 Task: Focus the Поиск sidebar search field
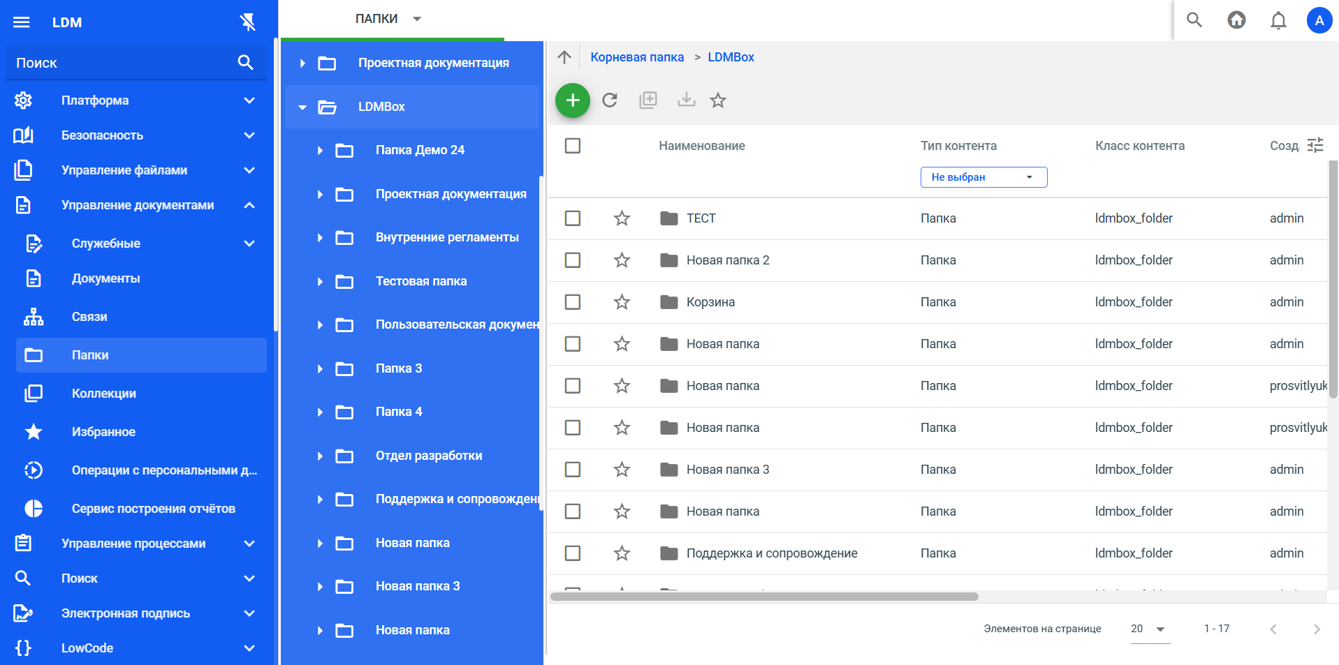(x=136, y=63)
